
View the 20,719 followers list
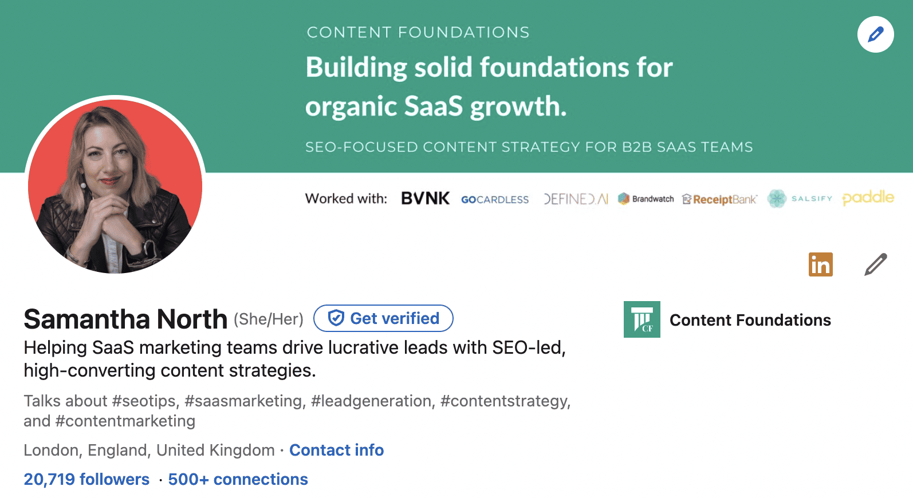pos(86,479)
